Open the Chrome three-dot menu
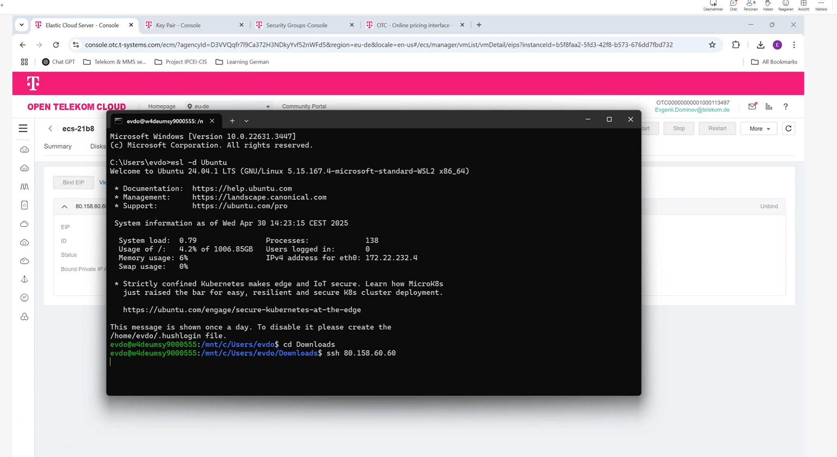 (x=794, y=45)
